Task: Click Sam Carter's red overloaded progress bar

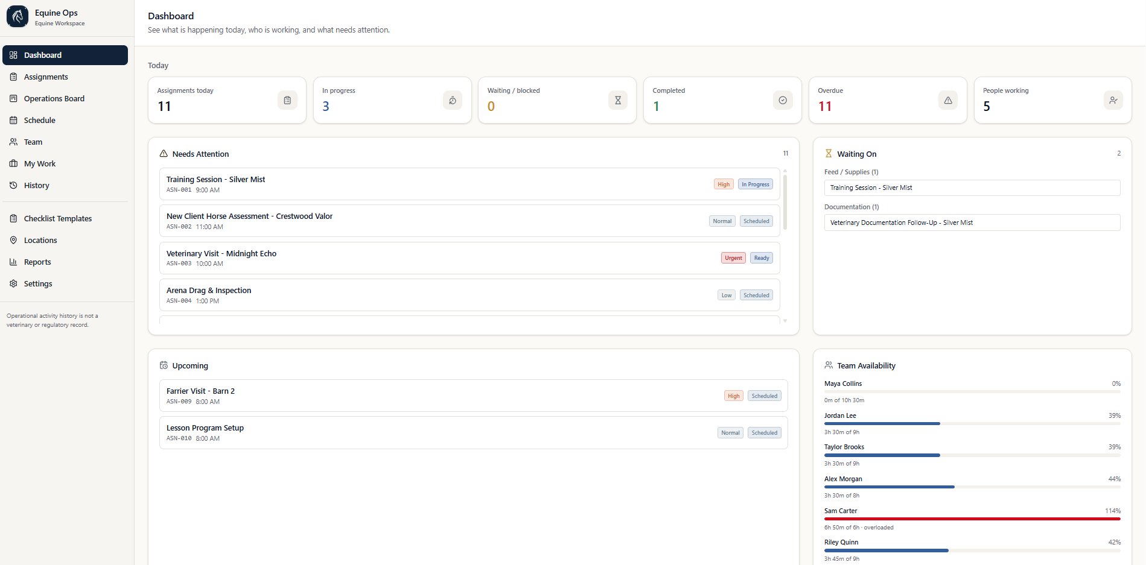Action: [972, 519]
